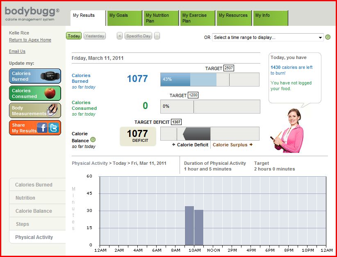Viewport: 337px width, 257px height.
Task: Click the green 0 calories consumed value
Action: tap(145, 106)
